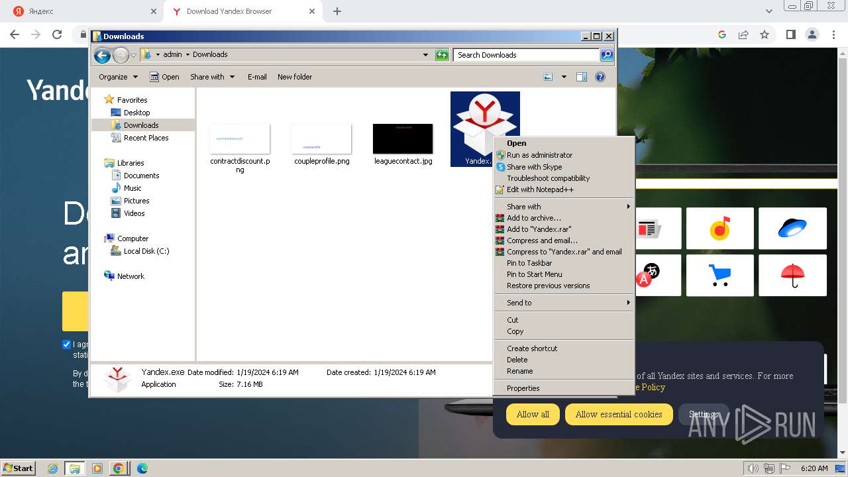The width and height of the screenshot is (848, 477).
Task: Open the blue Yandex Disk tile
Action: [x=792, y=229]
